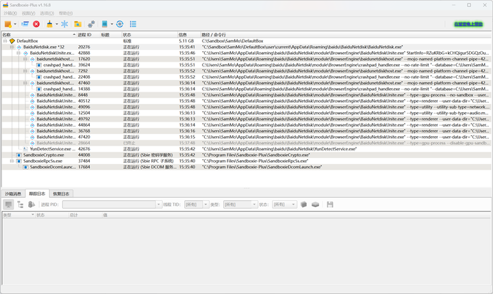Collapse the BaiduNetdiskUnite 42888 process node
Screen dimensions: 493x294
pyautogui.click(x=18, y=53)
